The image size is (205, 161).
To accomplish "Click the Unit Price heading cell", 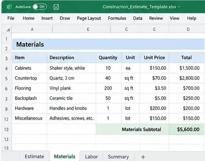I will (x=154, y=58).
